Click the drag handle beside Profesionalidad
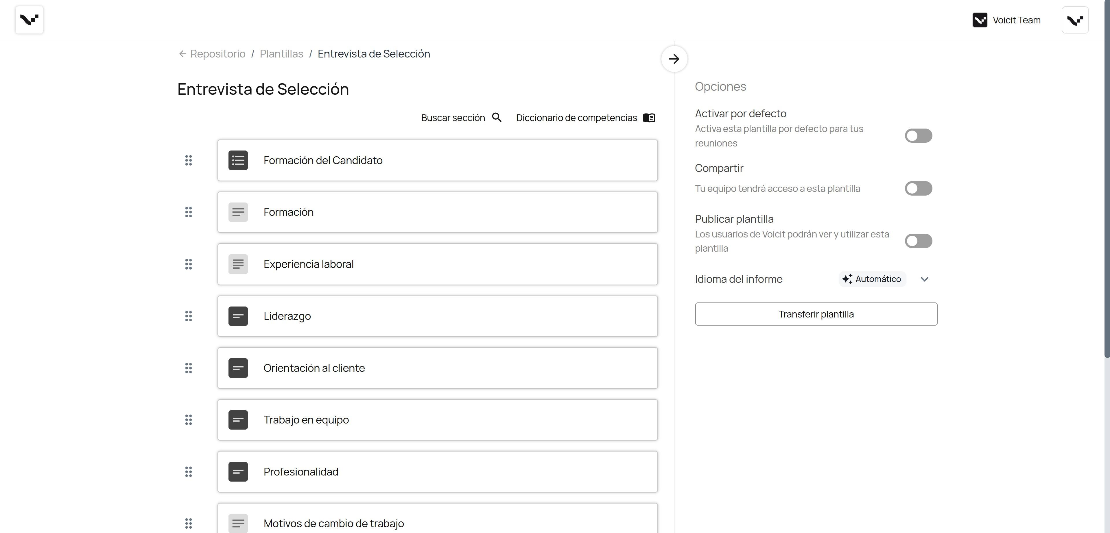1110x533 pixels. [x=188, y=472]
